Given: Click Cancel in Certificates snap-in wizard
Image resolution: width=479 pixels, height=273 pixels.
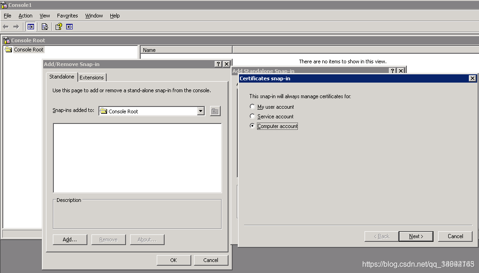Looking at the screenshot, I should pos(455,236).
